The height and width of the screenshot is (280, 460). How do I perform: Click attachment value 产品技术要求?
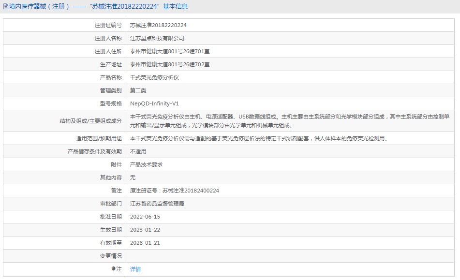click(x=146, y=164)
